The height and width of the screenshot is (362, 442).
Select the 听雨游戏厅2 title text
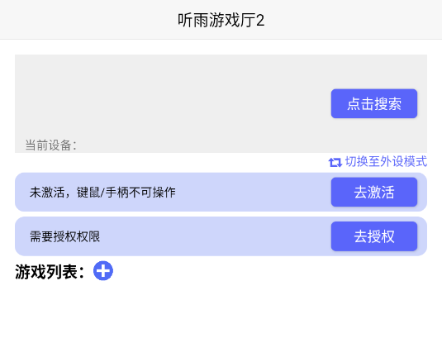(x=221, y=21)
